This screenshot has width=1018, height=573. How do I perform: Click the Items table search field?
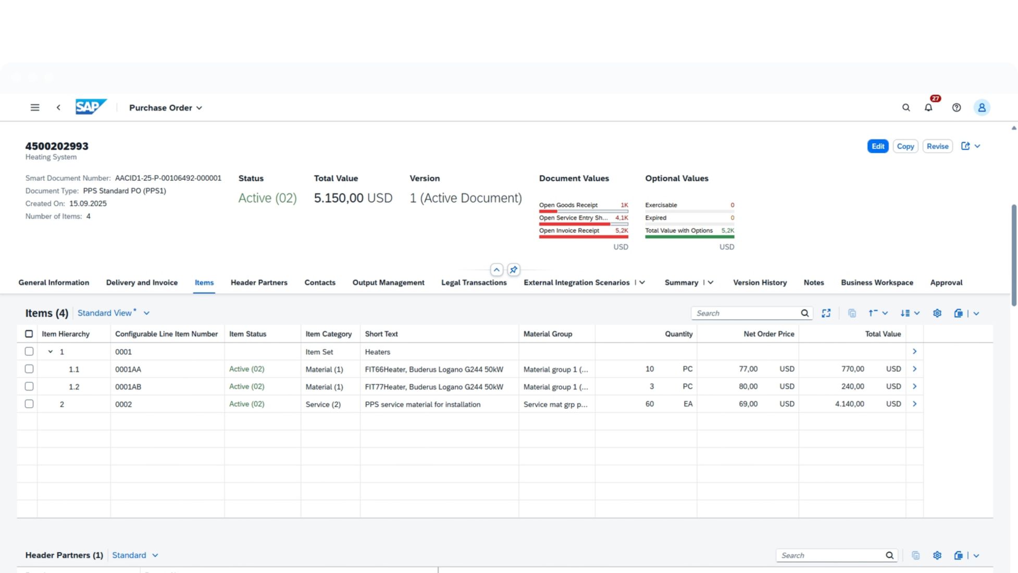pos(745,313)
